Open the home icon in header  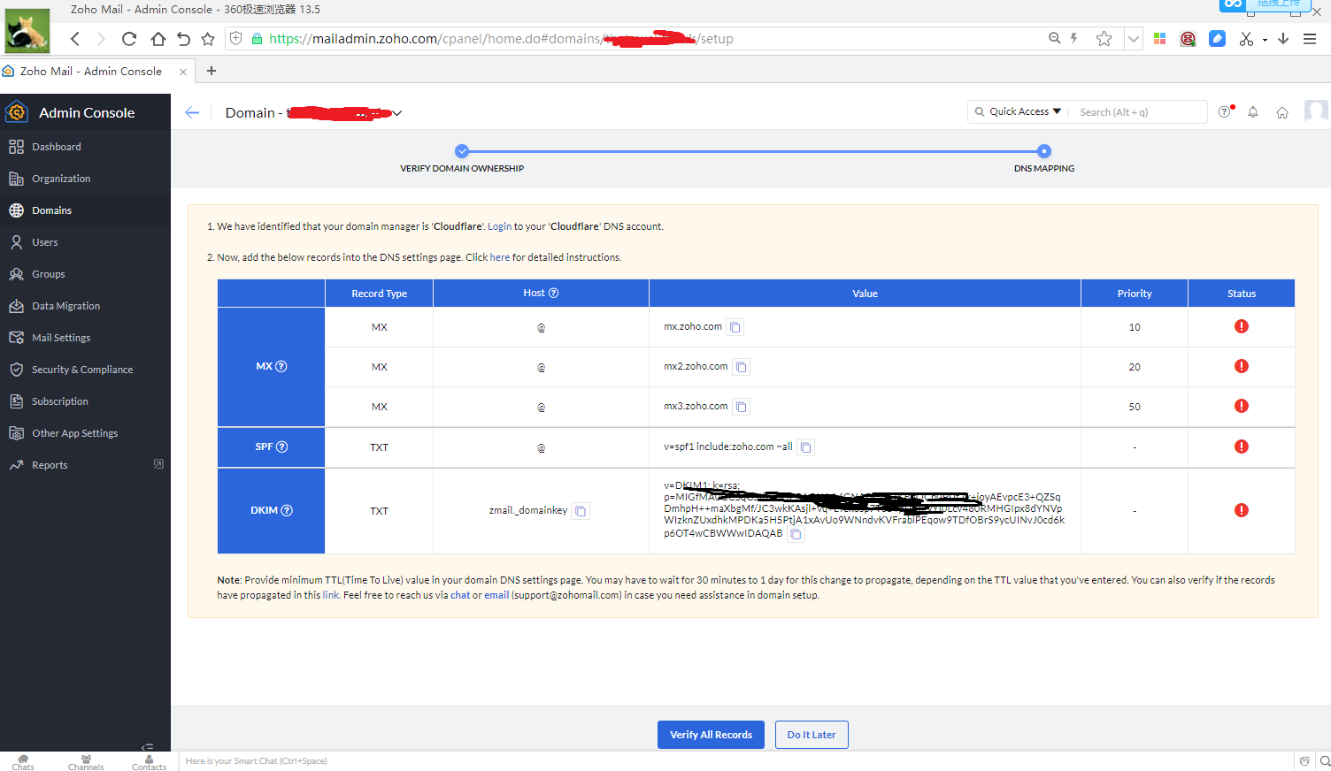point(1282,112)
